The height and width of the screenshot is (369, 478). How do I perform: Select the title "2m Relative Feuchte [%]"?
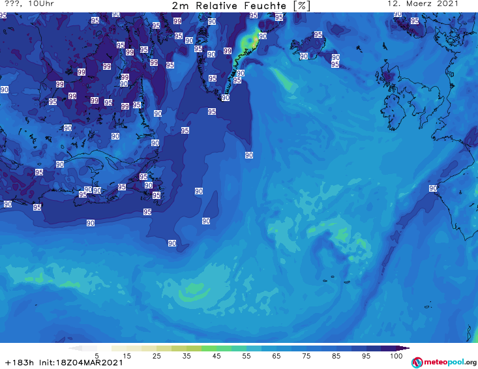click(241, 6)
